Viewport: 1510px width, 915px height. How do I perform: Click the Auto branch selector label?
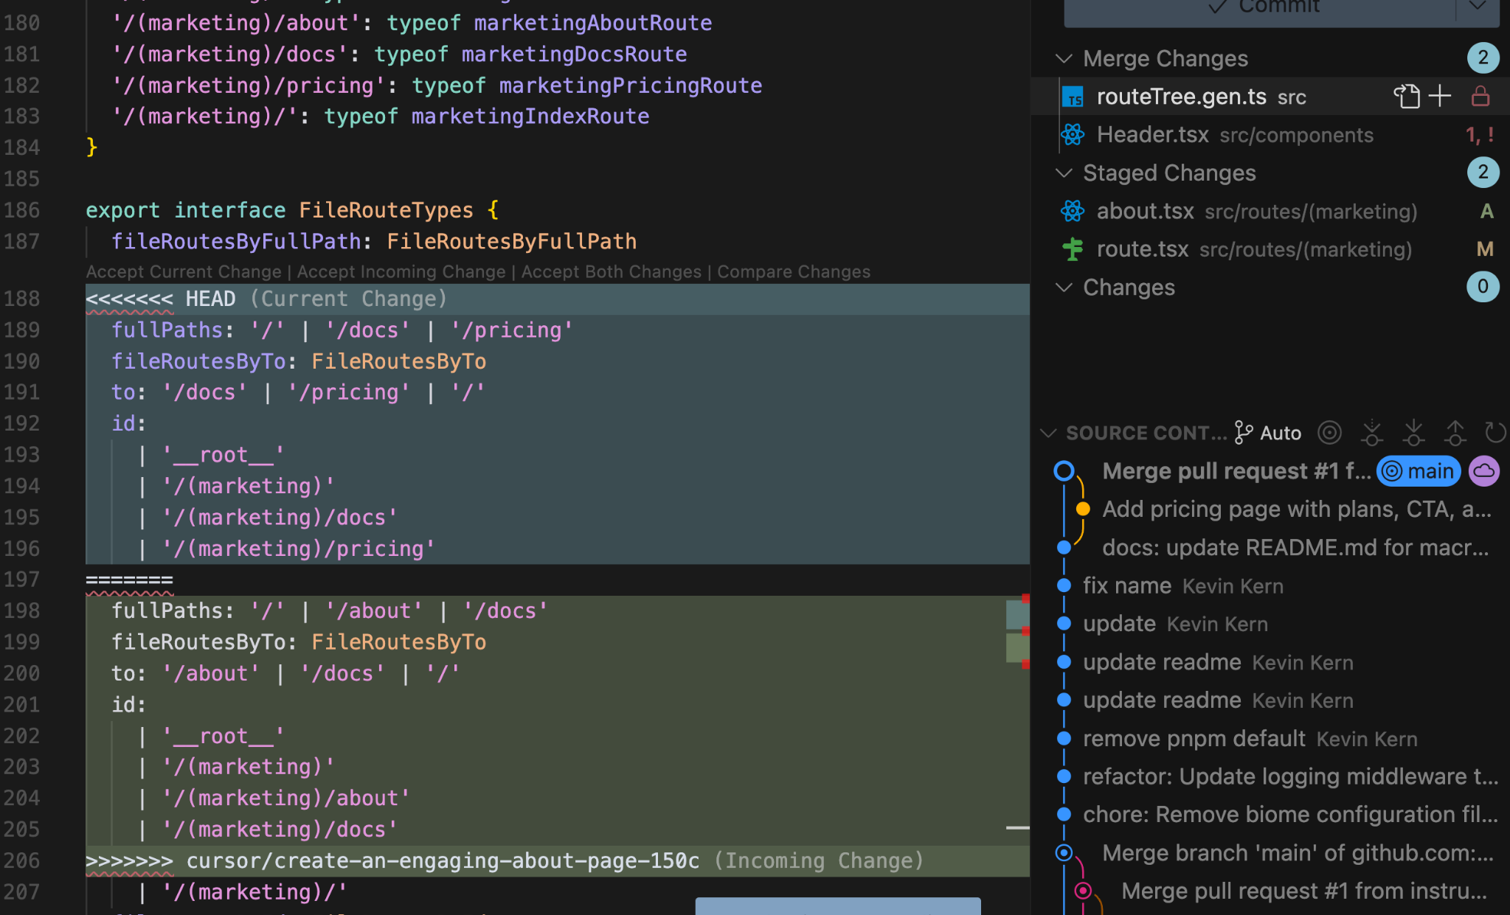pyautogui.click(x=1280, y=433)
